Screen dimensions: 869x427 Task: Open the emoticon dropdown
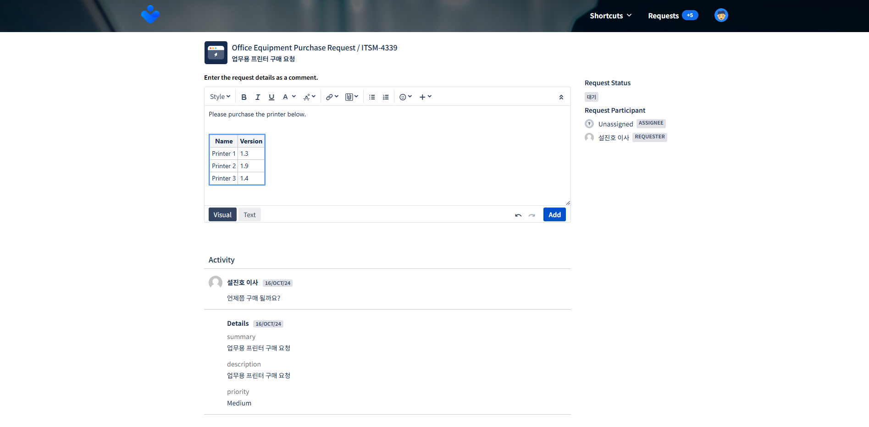405,97
